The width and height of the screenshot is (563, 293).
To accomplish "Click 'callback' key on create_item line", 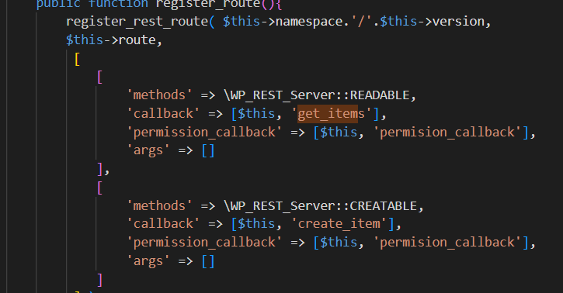I will 163,224.
